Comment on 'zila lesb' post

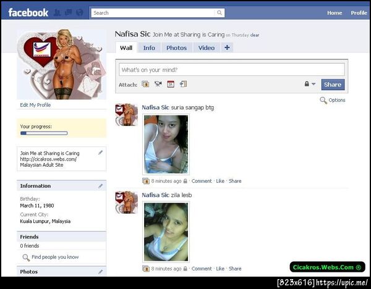point(202,269)
